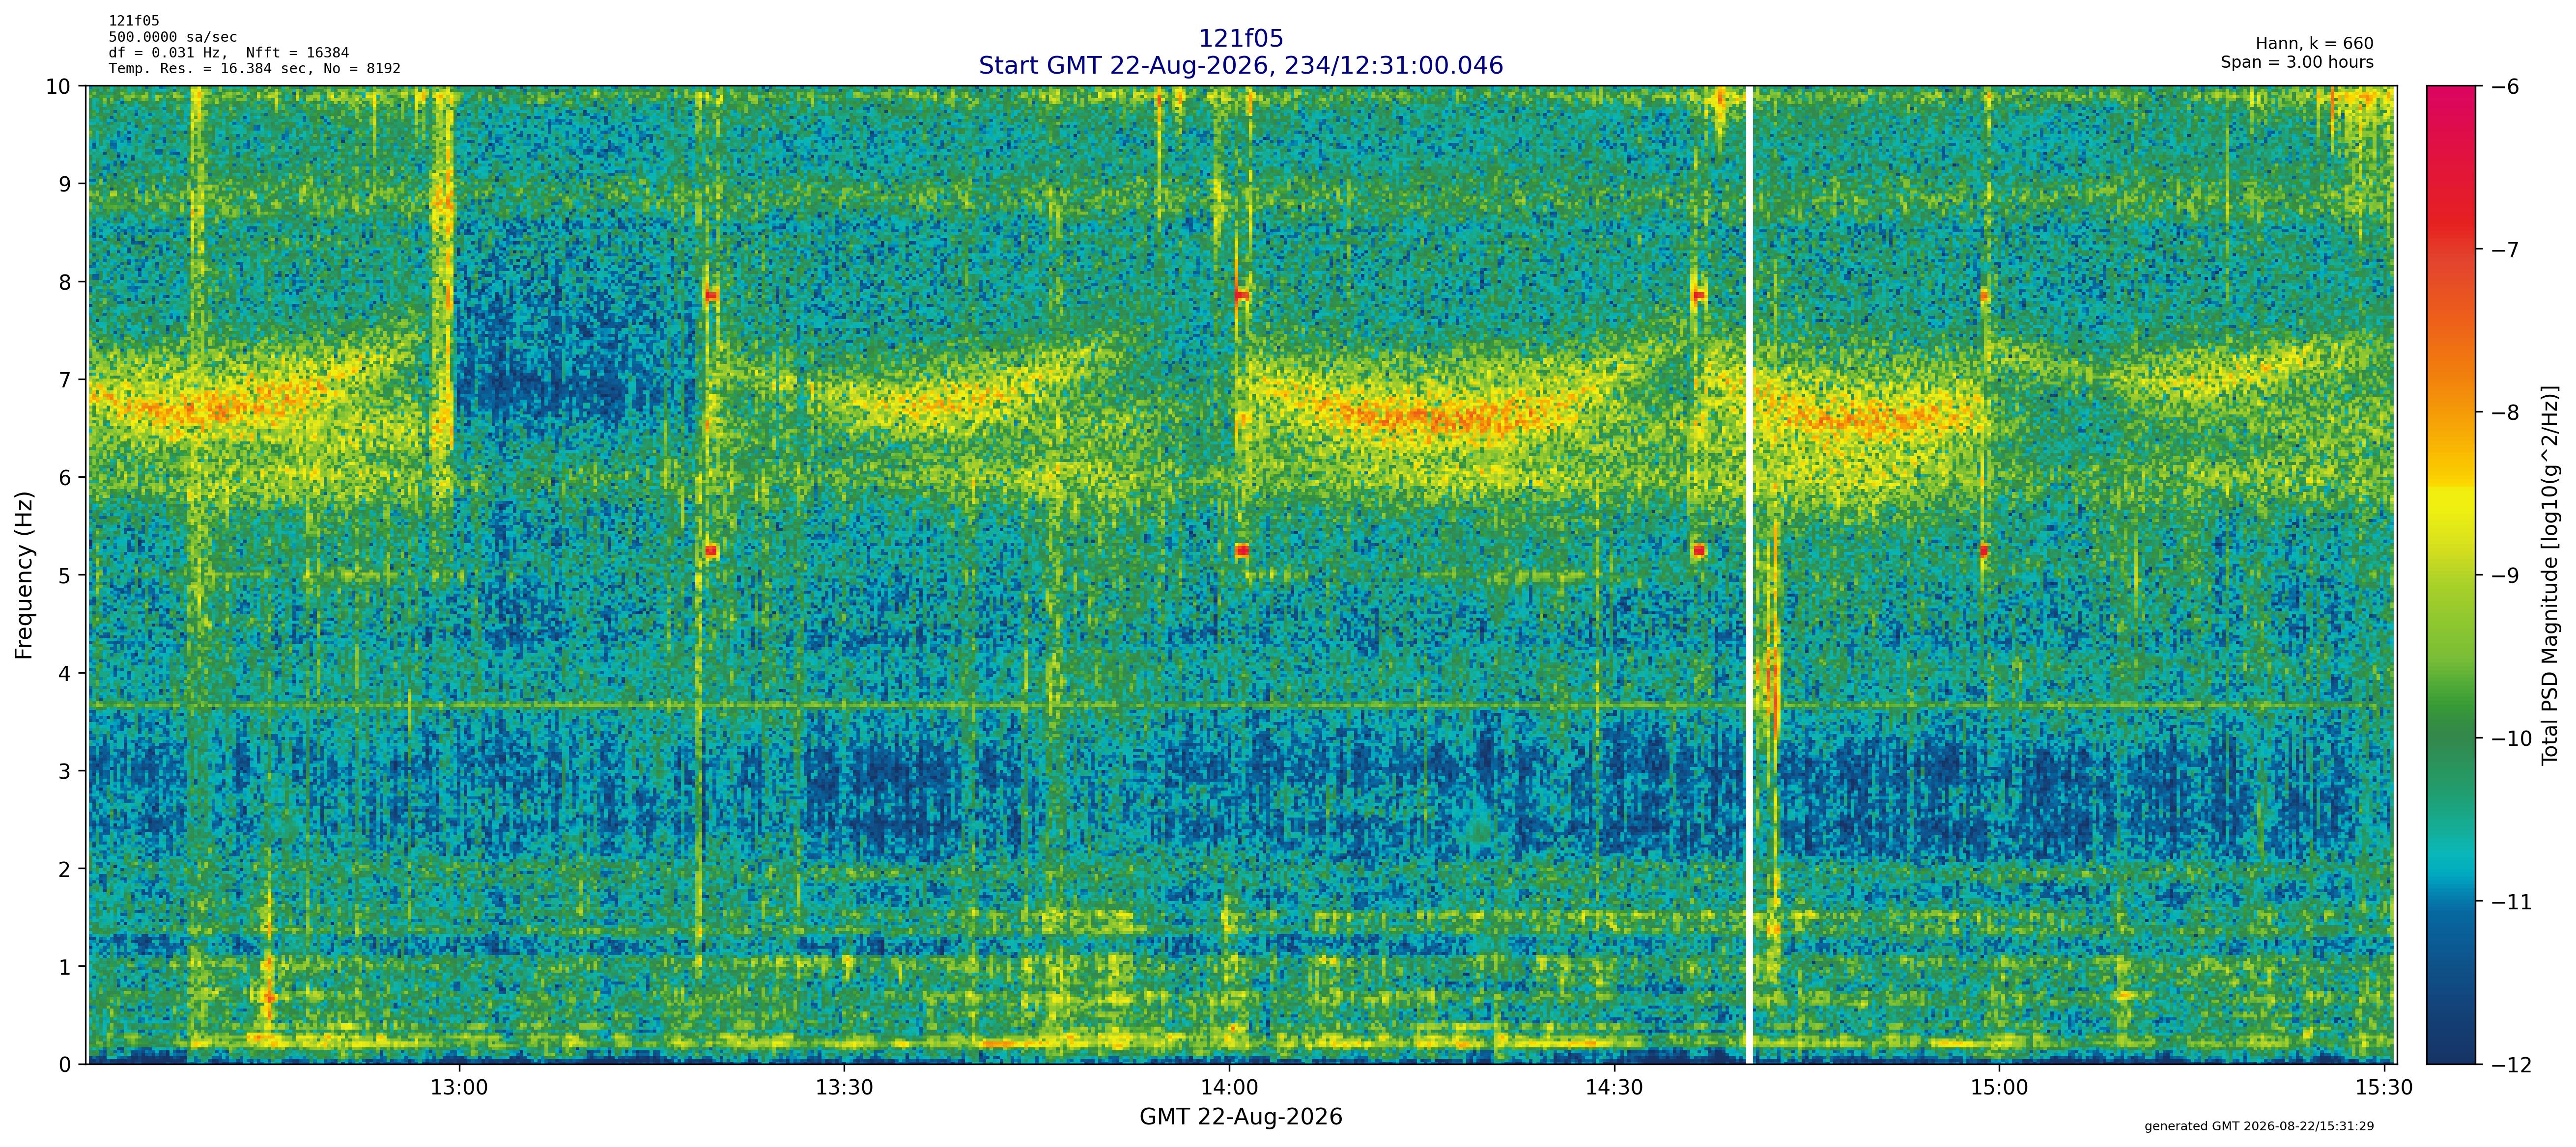
Task: Select the frequency axis tick label 4
Action: tap(66, 673)
